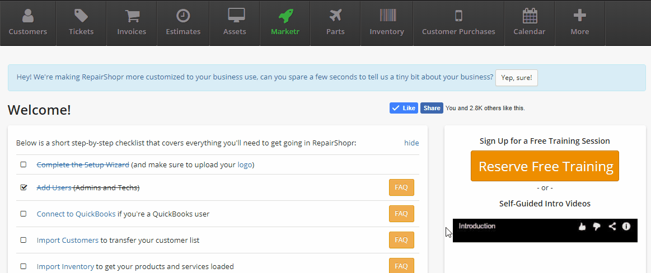Click the Customers menu label
The image size is (651, 273).
[28, 31]
